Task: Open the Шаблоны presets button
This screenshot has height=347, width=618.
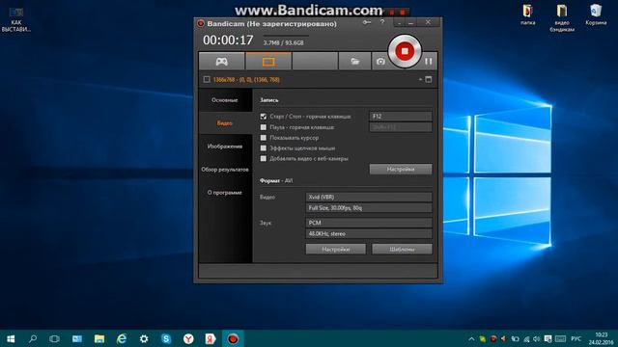Action: coord(402,249)
